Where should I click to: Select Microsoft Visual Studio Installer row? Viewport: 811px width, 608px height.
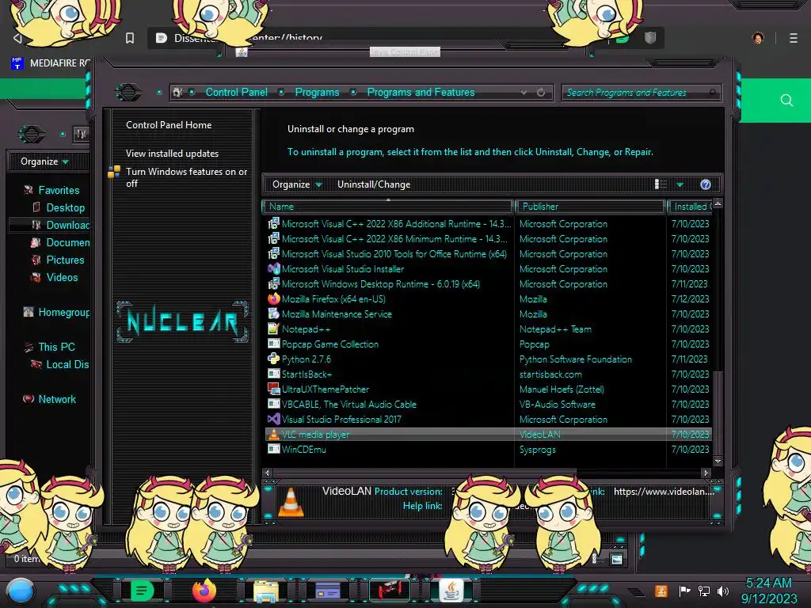coord(489,269)
